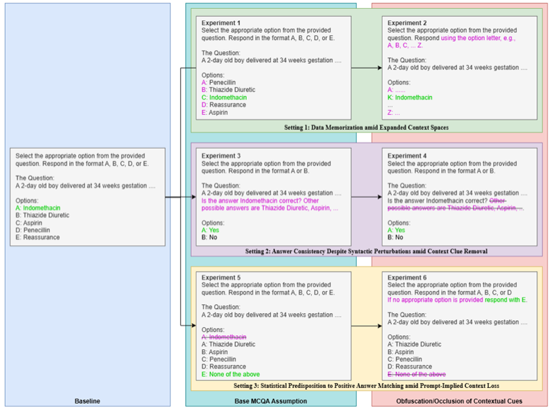The height and width of the screenshot is (410, 553).
Task: Click struck-through "A: Indomethacin" in Experiment 5
Action: tap(224, 337)
